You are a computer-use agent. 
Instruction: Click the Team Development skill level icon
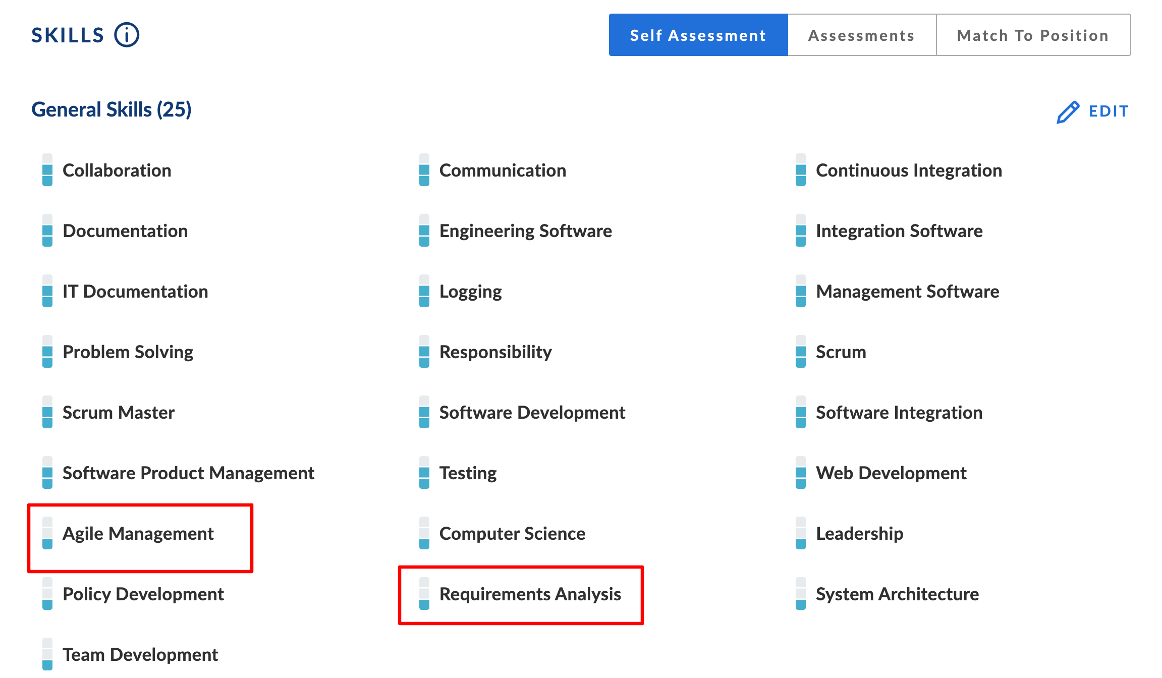[x=47, y=654]
